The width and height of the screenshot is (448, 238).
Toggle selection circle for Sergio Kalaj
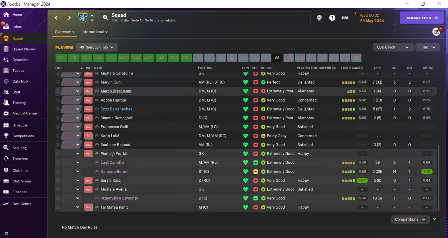click(58, 181)
